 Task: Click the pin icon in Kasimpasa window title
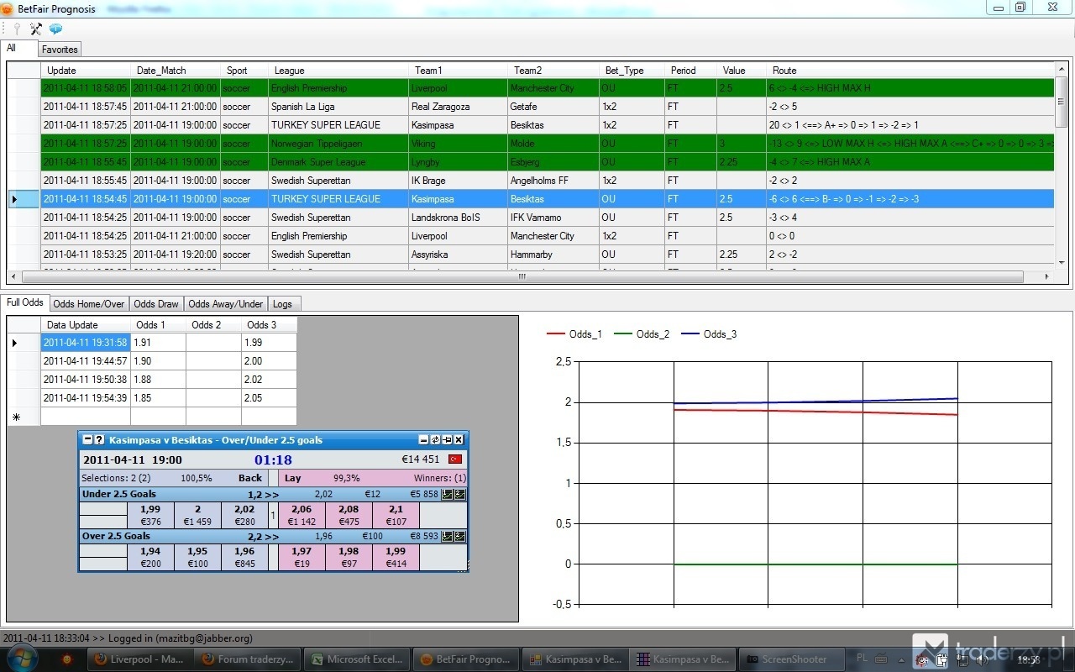tap(447, 440)
